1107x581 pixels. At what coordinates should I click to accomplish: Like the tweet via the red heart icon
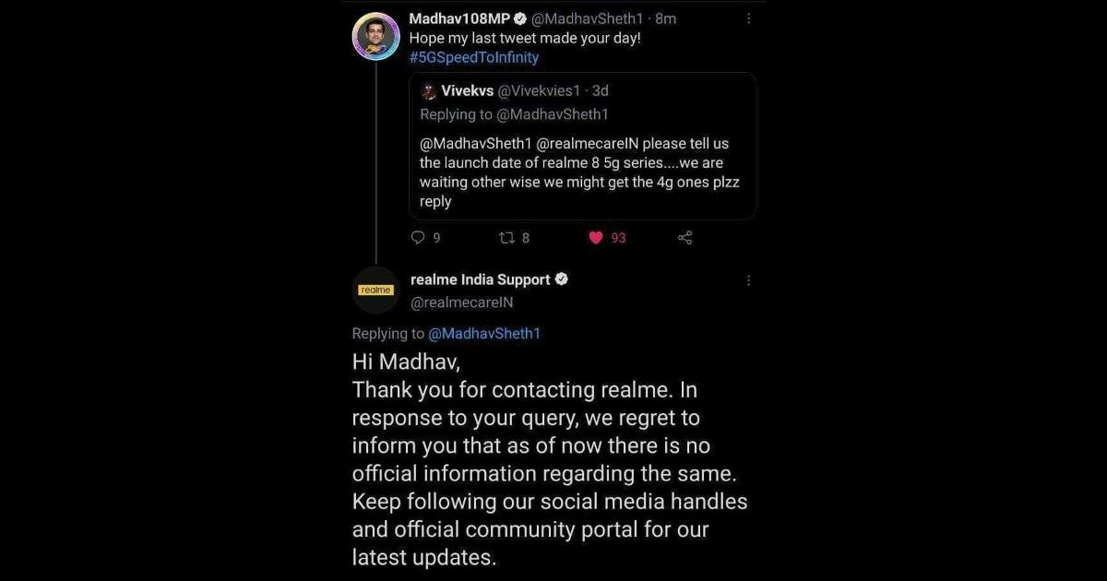[596, 237]
